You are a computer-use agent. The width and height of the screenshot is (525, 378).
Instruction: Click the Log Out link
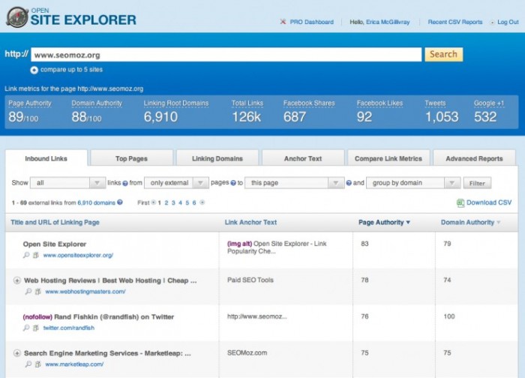coord(508,22)
